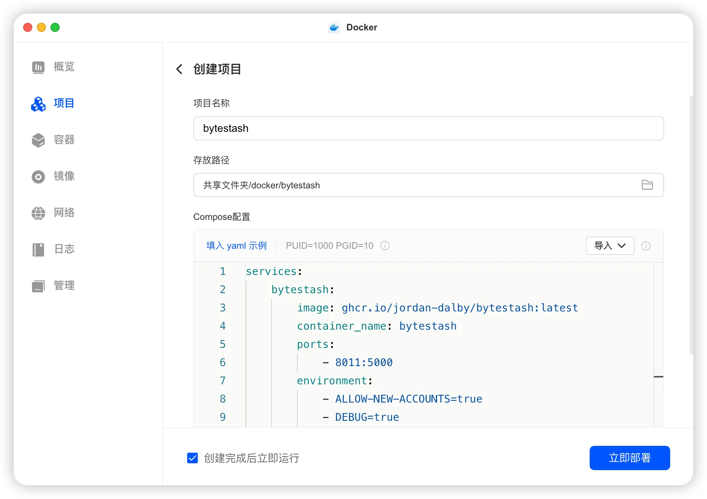
Task: Open the 导入 import dropdown
Action: pos(610,246)
